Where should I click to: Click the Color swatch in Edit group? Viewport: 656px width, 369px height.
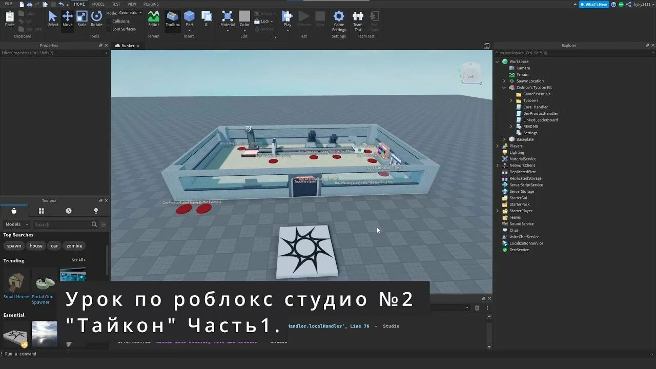click(244, 17)
